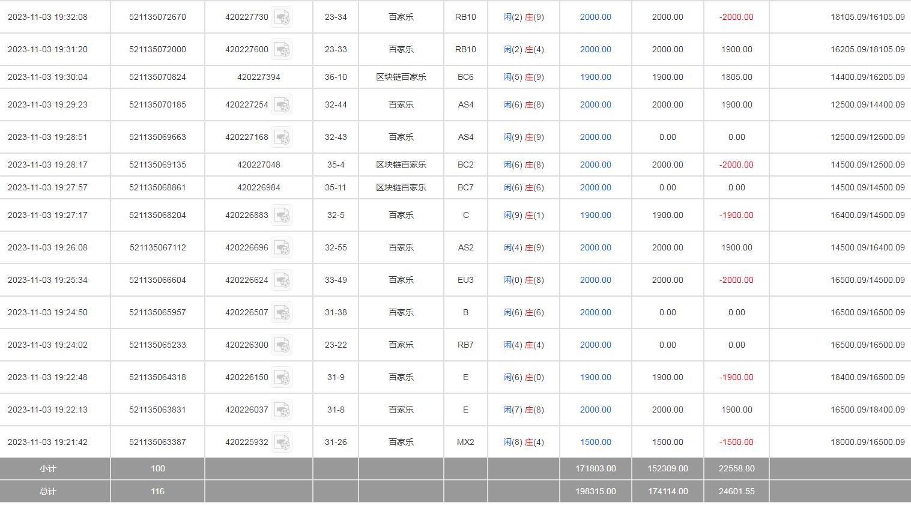Click replay icon for round 420226037

(282, 410)
